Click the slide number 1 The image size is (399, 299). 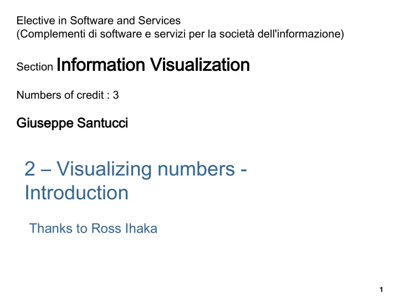point(381,290)
